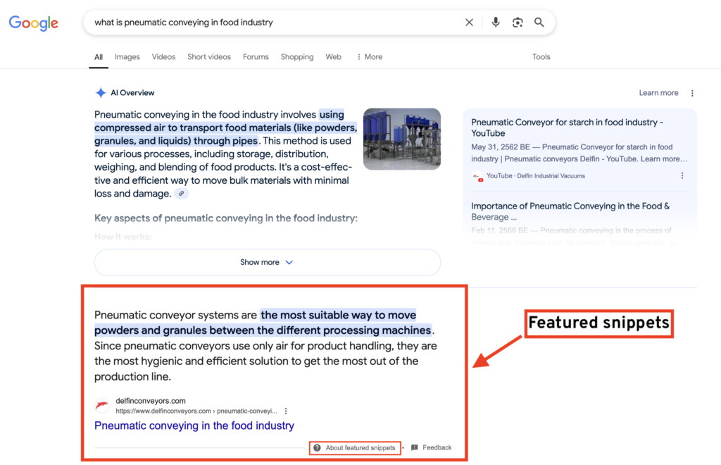This screenshot has height=465, width=721.
Task: Open the AI Overview three-dot options menu
Action: (x=692, y=93)
